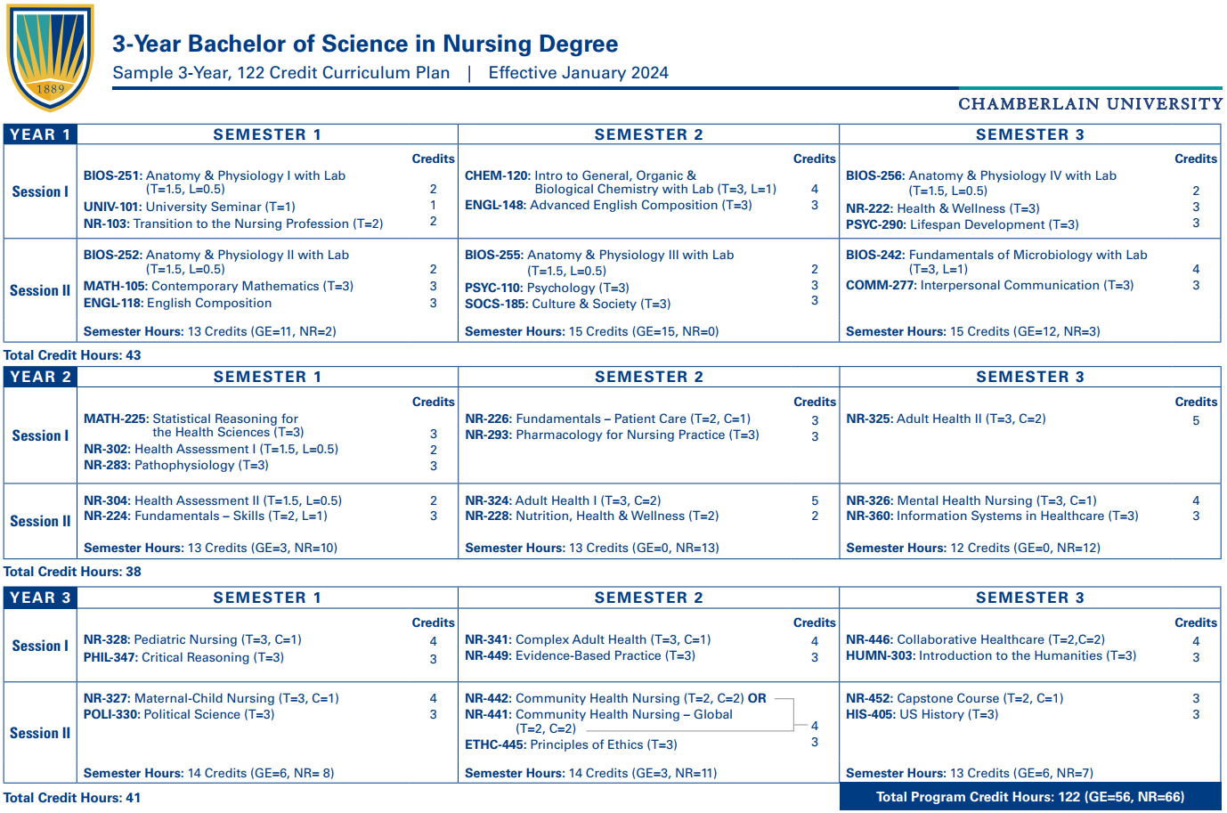This screenshot has width=1227, height=813.
Task: Click NR-328 Pediatric Nursing course entry
Action: 192,639
